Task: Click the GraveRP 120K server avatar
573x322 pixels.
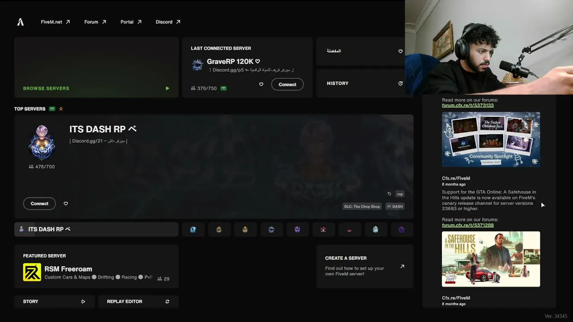Action: (x=197, y=65)
